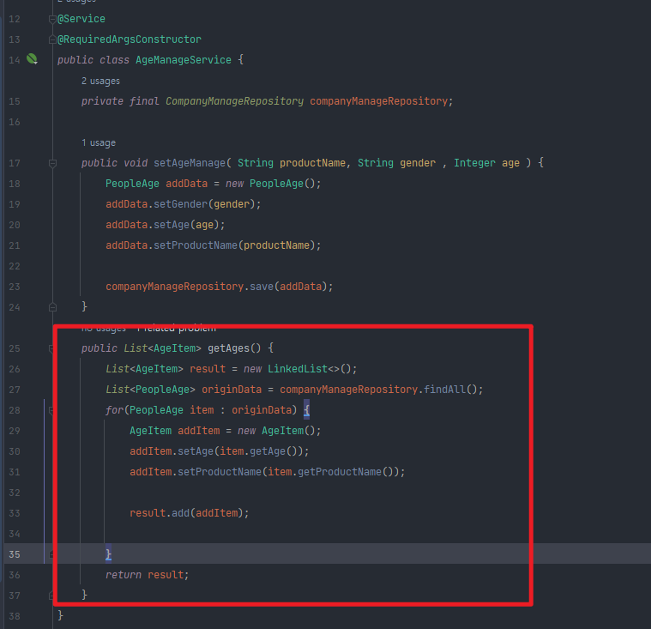Click the @RequiredArgsConstructor annotation text
This screenshot has width=651, height=629.
[x=130, y=39]
